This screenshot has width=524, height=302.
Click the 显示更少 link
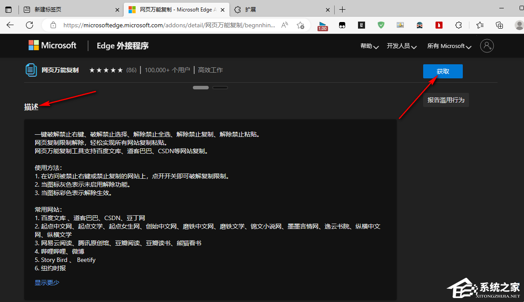pyautogui.click(x=47, y=283)
